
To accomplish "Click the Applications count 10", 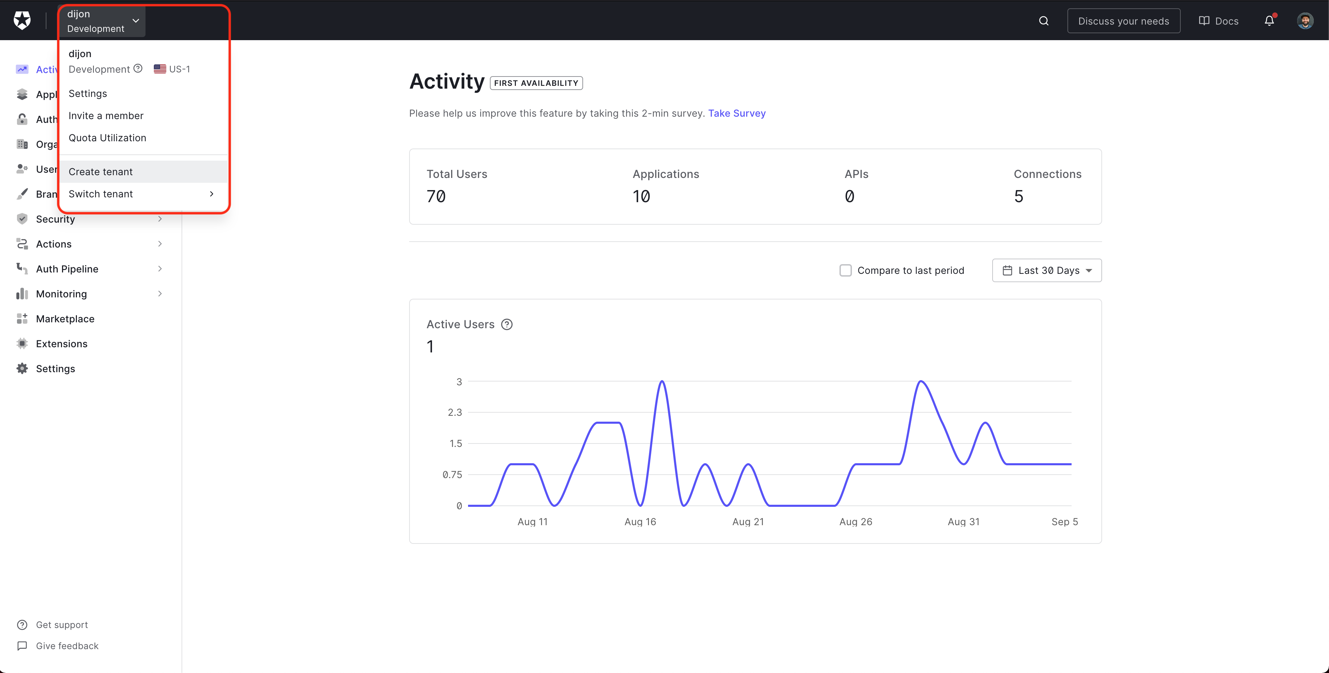I will click(641, 197).
